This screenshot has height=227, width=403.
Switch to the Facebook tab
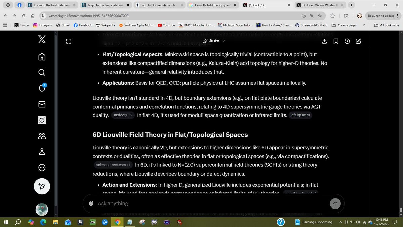click(x=19, y=5)
